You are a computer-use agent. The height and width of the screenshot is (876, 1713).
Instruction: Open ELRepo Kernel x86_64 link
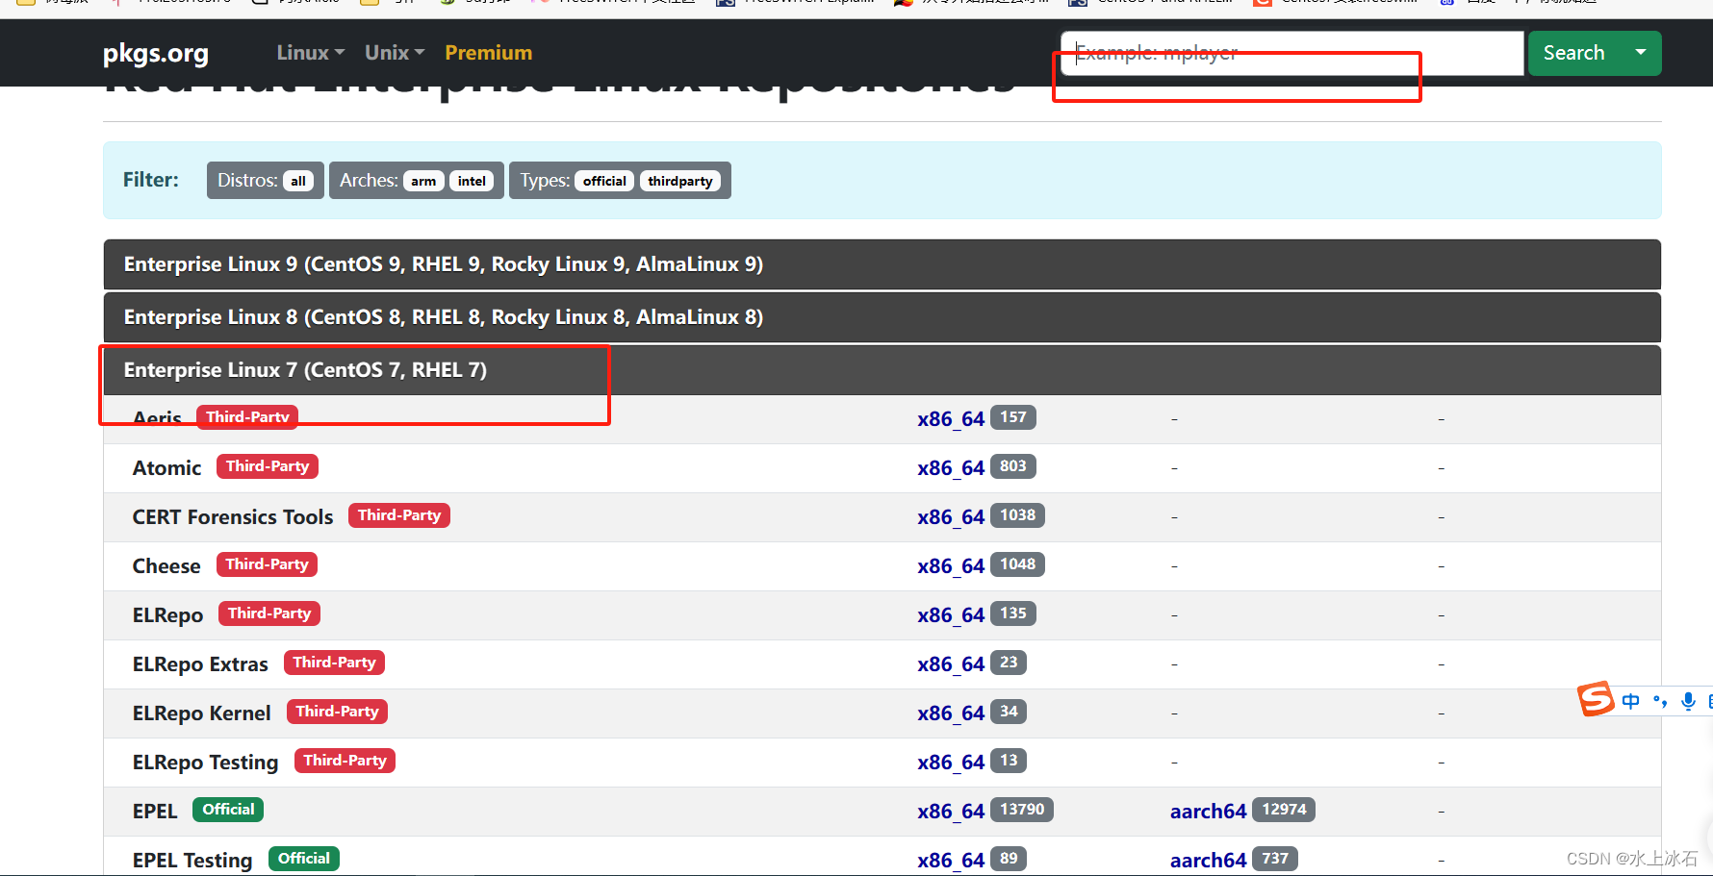pos(951,713)
